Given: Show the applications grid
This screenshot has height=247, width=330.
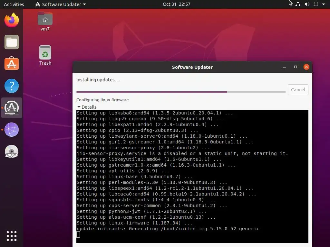Looking at the screenshot, I should pos(12,236).
